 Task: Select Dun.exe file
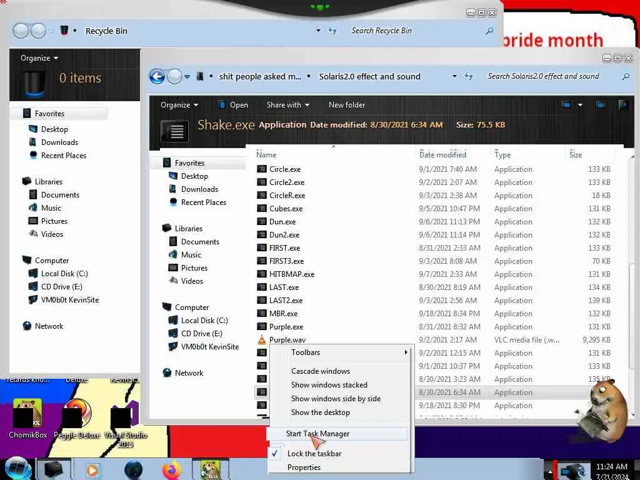pyautogui.click(x=282, y=222)
